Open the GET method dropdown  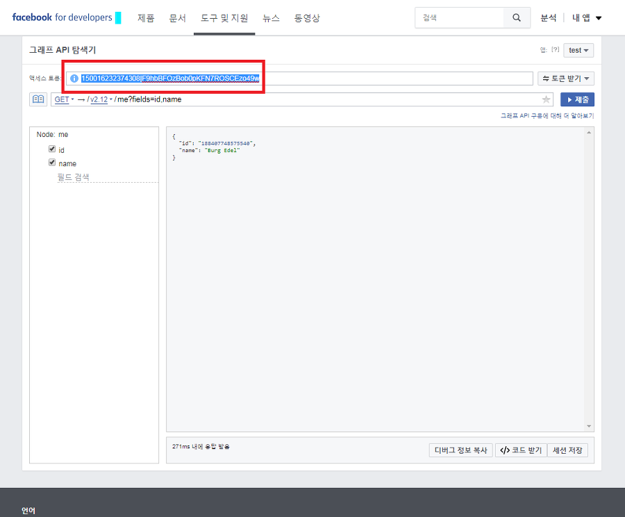click(64, 99)
